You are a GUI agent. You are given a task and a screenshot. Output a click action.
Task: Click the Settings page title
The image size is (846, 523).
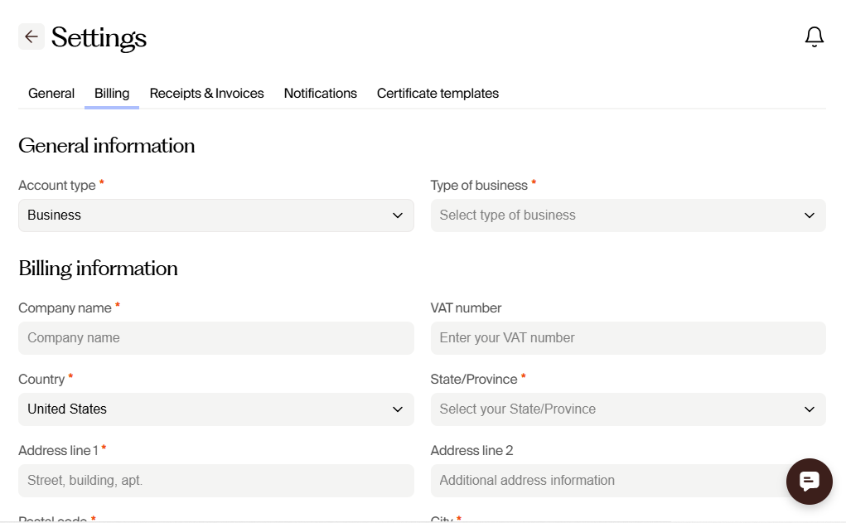[x=99, y=38]
